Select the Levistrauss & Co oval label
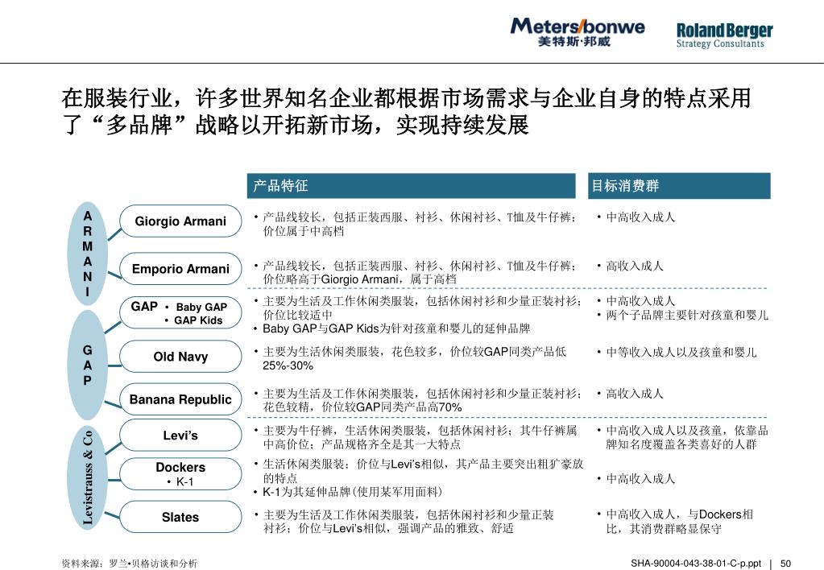 [x=88, y=477]
